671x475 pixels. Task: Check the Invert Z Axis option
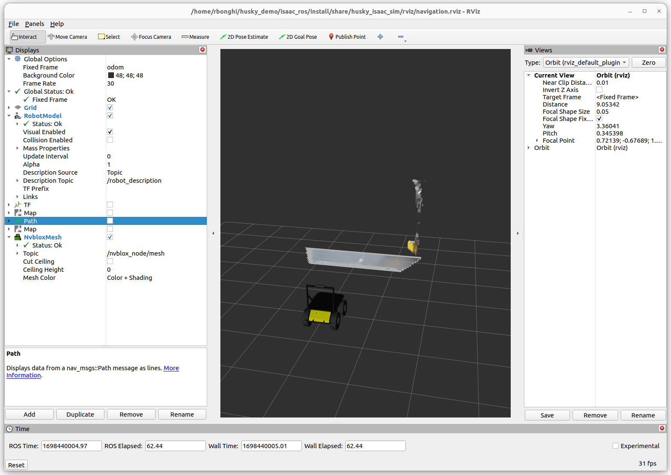(599, 90)
